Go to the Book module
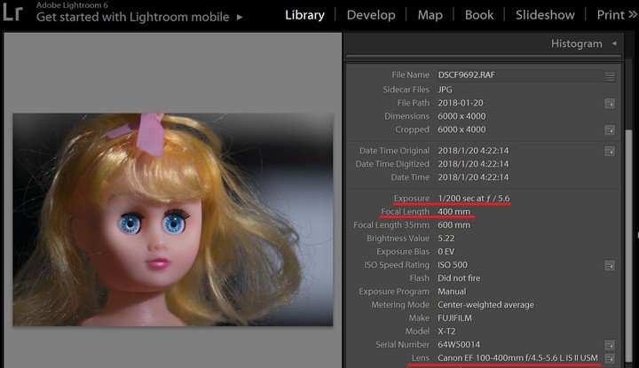The height and width of the screenshot is (368, 639). pyautogui.click(x=479, y=15)
